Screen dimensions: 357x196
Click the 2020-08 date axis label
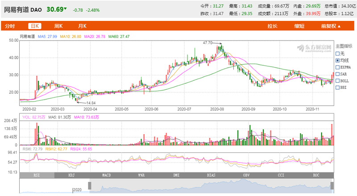click(217, 109)
